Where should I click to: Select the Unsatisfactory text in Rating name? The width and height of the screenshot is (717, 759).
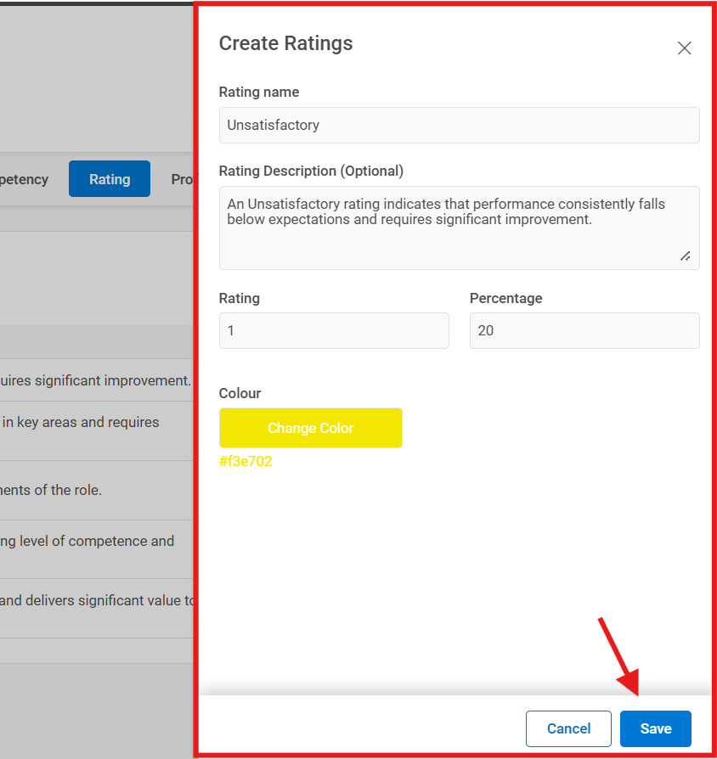tap(270, 125)
